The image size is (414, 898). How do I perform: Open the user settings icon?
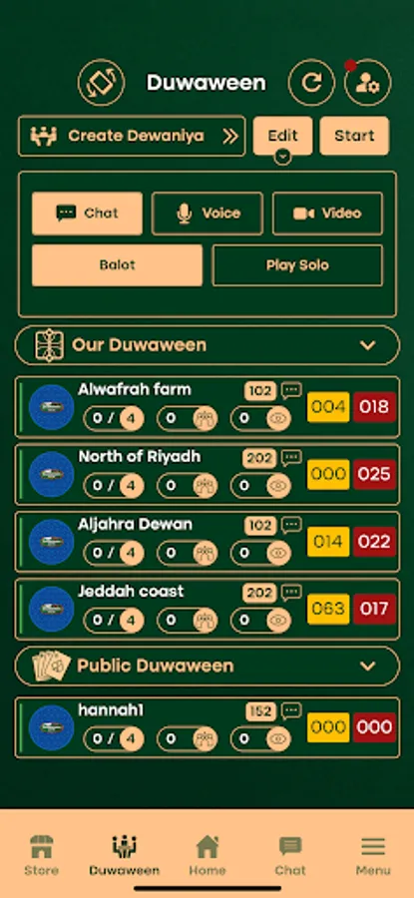(368, 83)
